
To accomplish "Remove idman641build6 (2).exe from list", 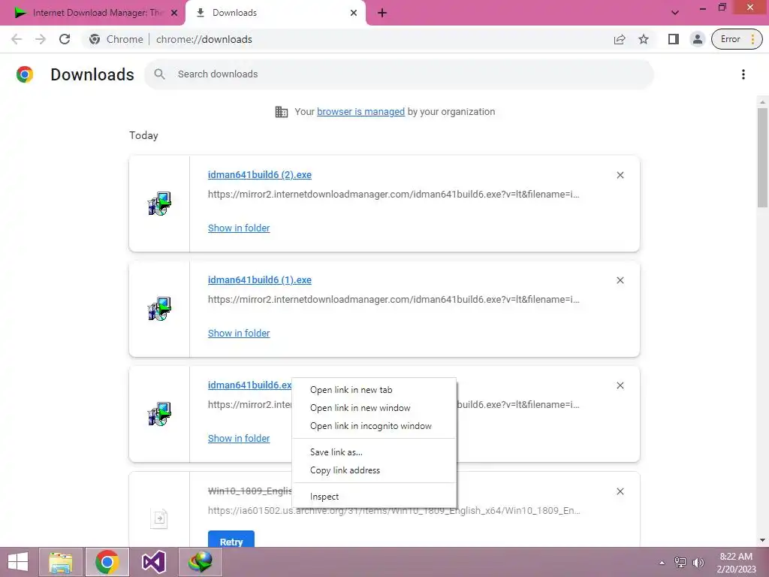I will coord(620,175).
